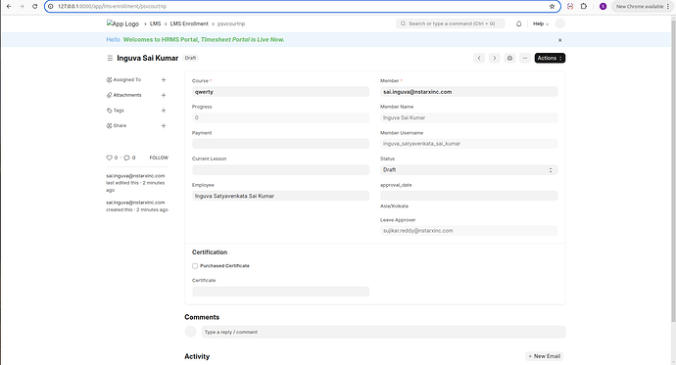The image size is (676, 365).
Task: Navigate to LMS breadcrumb
Action: [155, 23]
